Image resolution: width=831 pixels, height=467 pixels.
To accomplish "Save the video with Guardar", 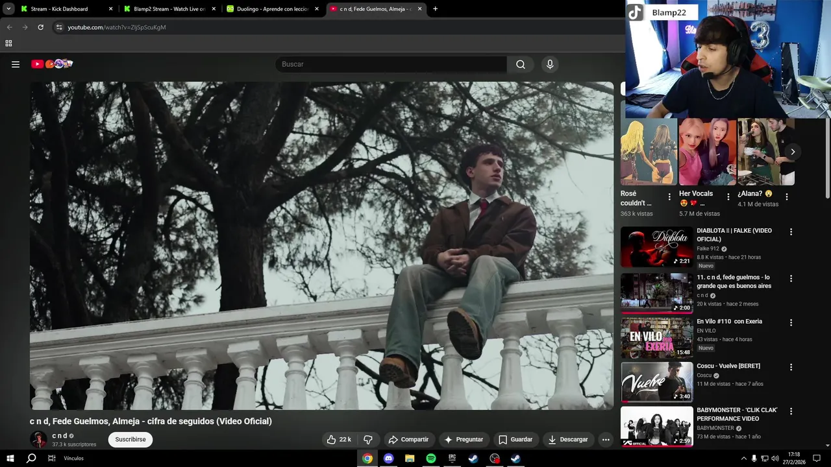I will 515,439.
